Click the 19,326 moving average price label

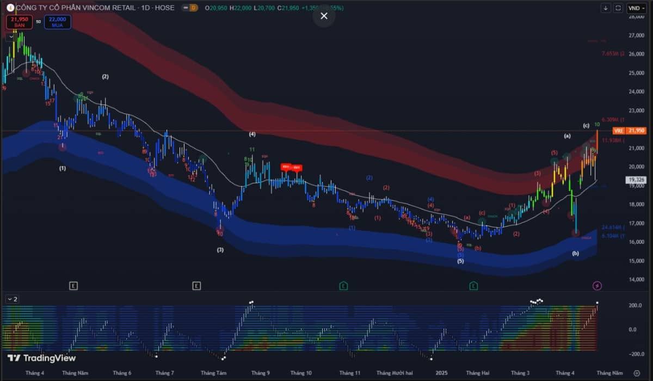tap(636, 180)
